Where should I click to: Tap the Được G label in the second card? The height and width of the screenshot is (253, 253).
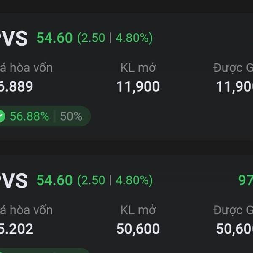pyautogui.click(x=233, y=210)
